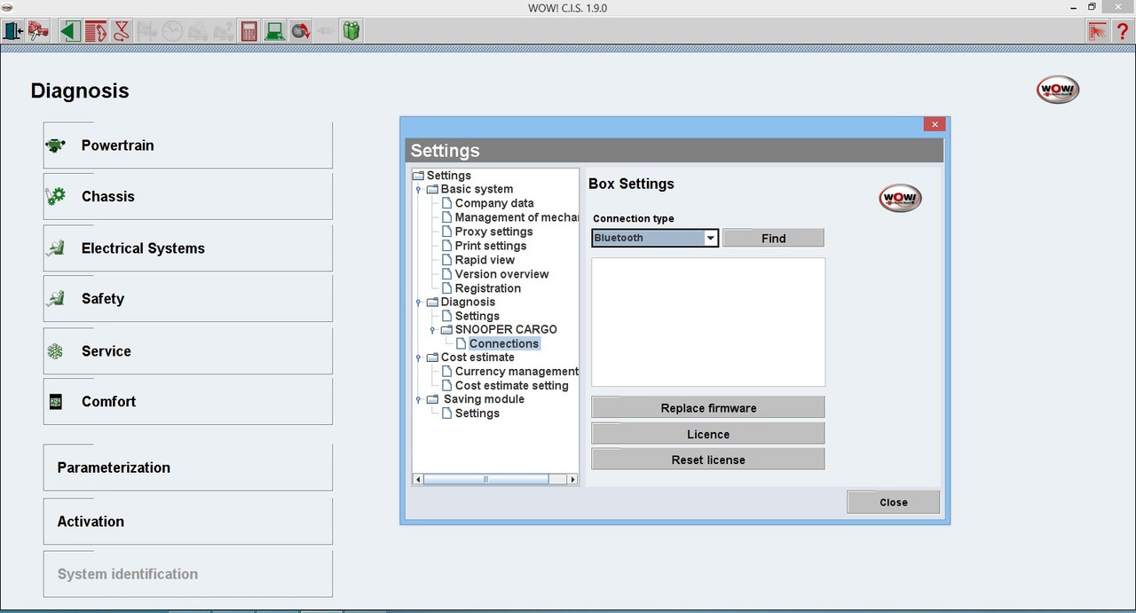Click the green laptop computer icon
The height and width of the screenshot is (613, 1136).
tap(275, 31)
